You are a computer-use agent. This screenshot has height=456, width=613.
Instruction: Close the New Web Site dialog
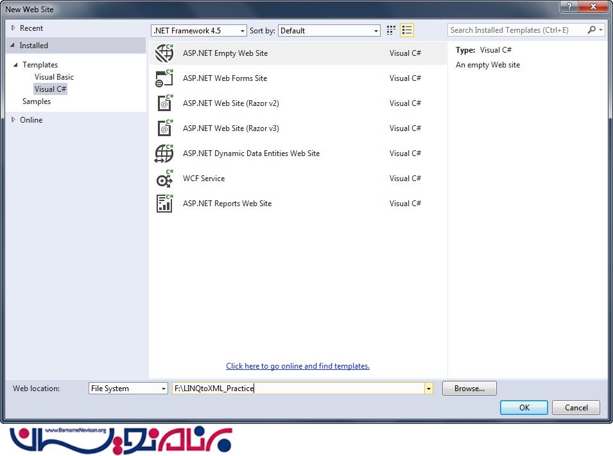pyautogui.click(x=593, y=6)
